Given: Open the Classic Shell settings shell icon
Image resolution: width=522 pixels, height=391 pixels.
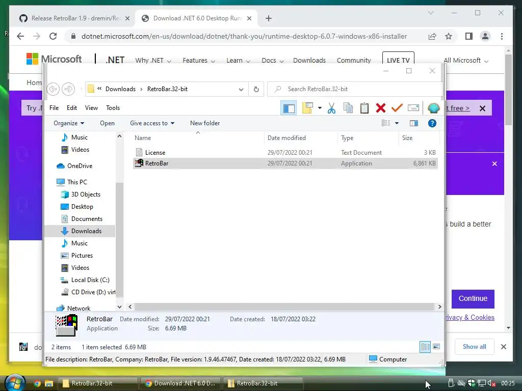Looking at the screenshot, I should [x=433, y=108].
